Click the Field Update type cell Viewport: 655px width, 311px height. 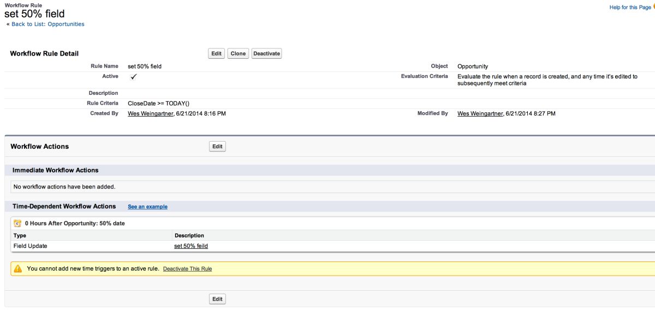30,246
